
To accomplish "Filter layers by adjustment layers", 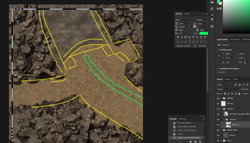I will (239, 85).
